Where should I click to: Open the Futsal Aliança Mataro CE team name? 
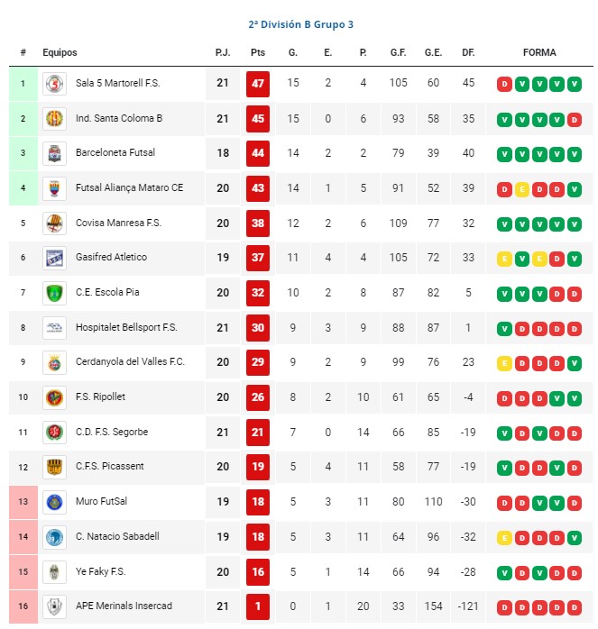point(129,187)
